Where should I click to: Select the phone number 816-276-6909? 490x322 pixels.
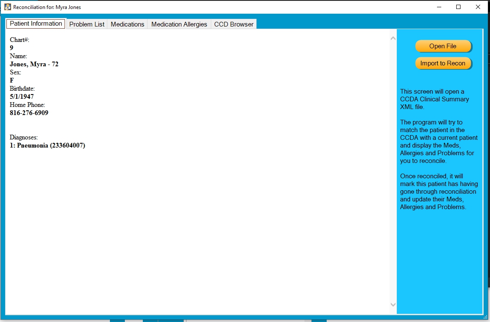tap(29, 113)
